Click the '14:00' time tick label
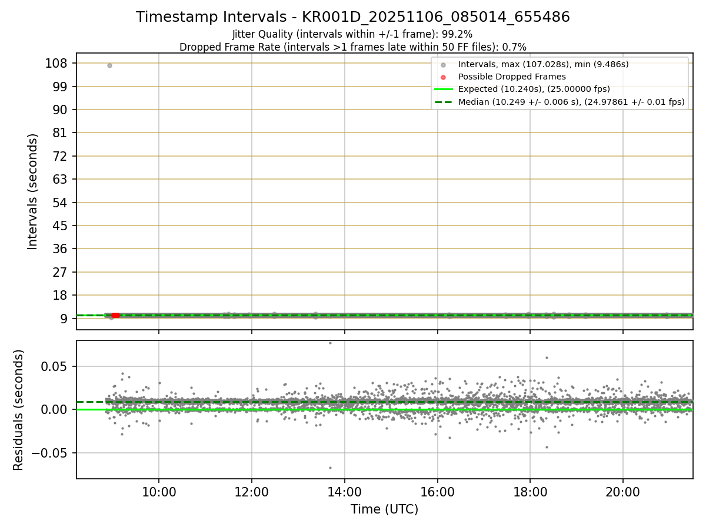The image size is (706, 530). pos(345,492)
